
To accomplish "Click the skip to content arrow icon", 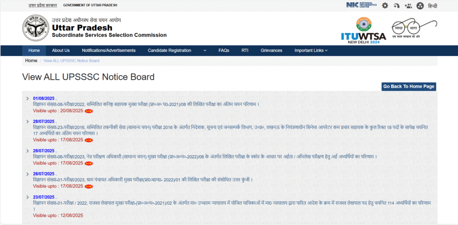I will pos(396,5).
